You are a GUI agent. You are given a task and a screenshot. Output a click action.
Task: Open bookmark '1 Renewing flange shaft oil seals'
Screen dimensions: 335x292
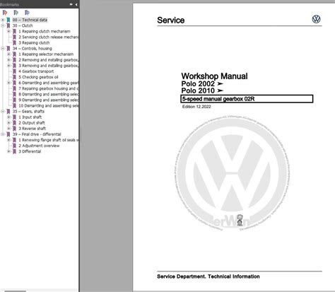[x=49, y=140]
